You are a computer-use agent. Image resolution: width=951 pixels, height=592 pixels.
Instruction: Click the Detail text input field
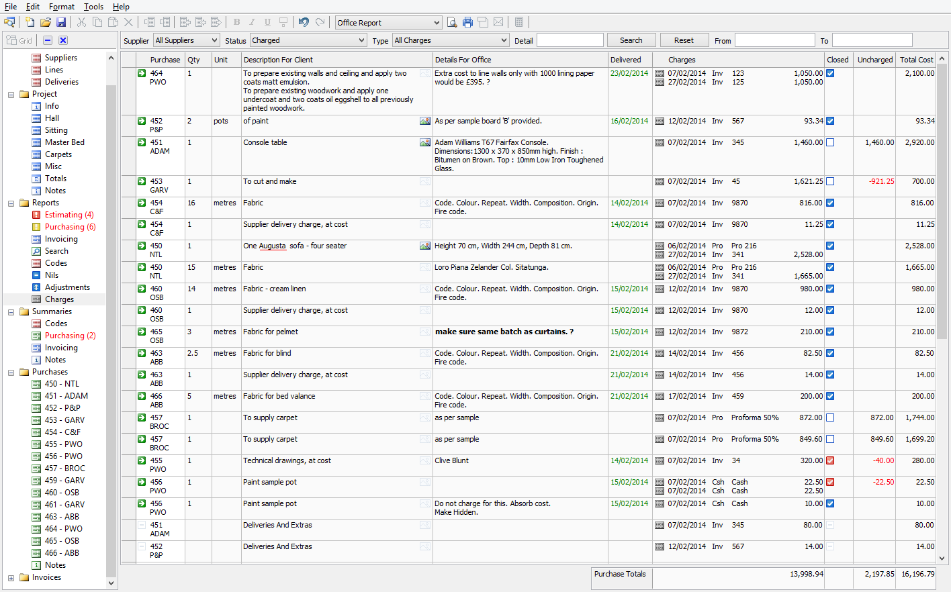pos(570,40)
